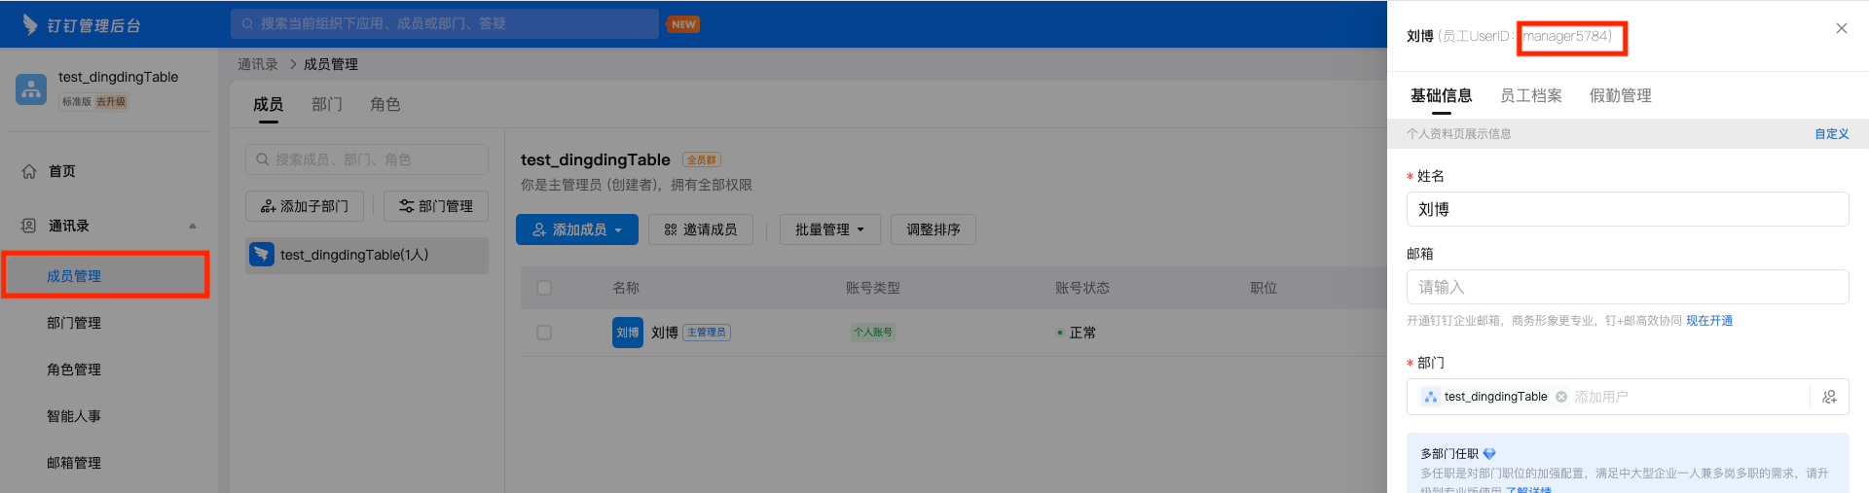Viewport: 1869px width, 493px height.
Task: Click the 名称 column header
Action: 626,288
